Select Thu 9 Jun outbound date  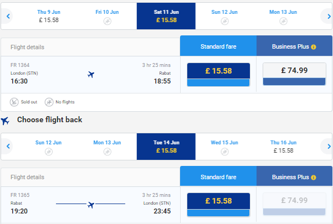[49, 16]
